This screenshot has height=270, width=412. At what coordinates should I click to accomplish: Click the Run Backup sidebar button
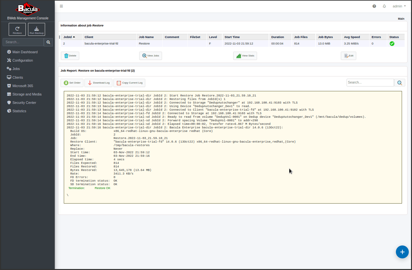(x=36, y=29)
